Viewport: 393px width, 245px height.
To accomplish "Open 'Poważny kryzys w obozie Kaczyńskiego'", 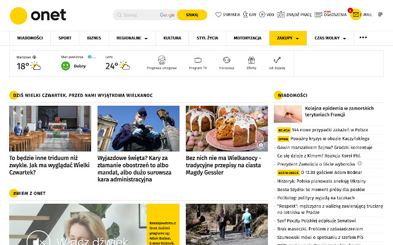I will (330, 138).
